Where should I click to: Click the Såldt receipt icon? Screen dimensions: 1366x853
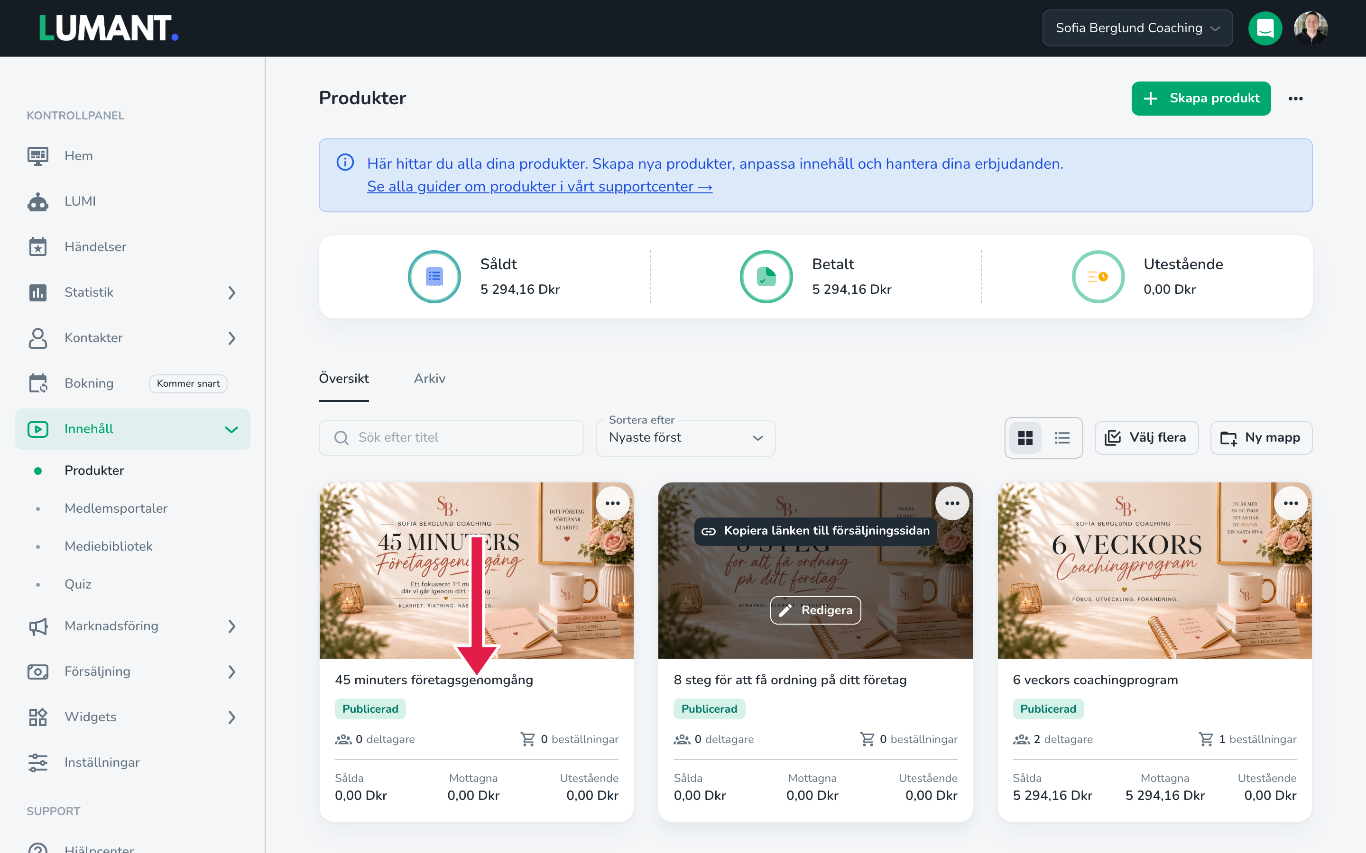(434, 276)
